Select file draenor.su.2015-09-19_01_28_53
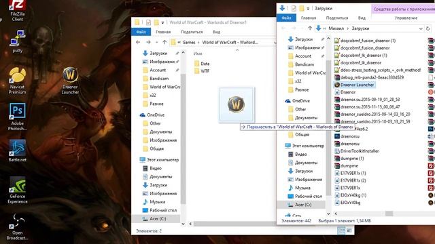 (x=367, y=100)
